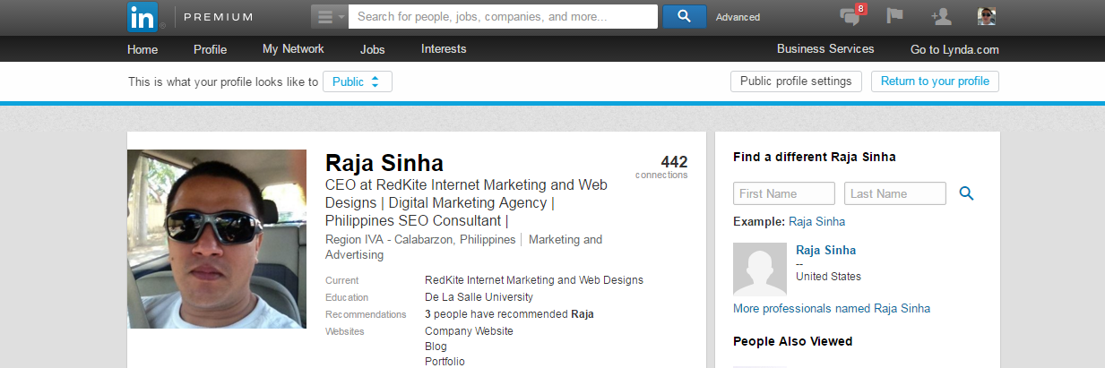Open Business Services menu
Screen dimensions: 1105x368
(x=825, y=49)
